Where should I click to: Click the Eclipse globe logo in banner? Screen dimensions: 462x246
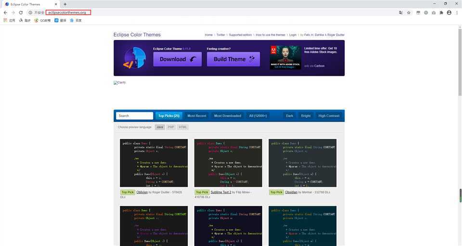[x=134, y=58]
